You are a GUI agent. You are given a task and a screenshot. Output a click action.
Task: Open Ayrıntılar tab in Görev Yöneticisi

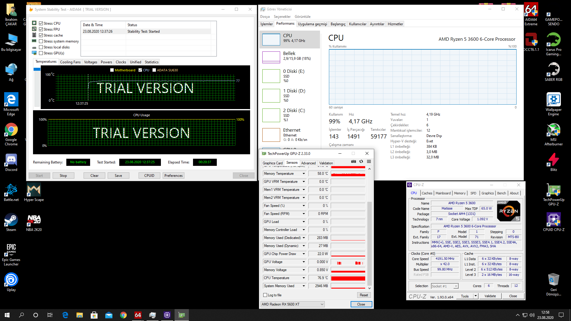coord(377,24)
